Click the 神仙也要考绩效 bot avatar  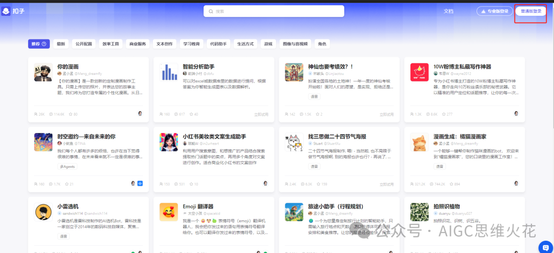pos(294,72)
